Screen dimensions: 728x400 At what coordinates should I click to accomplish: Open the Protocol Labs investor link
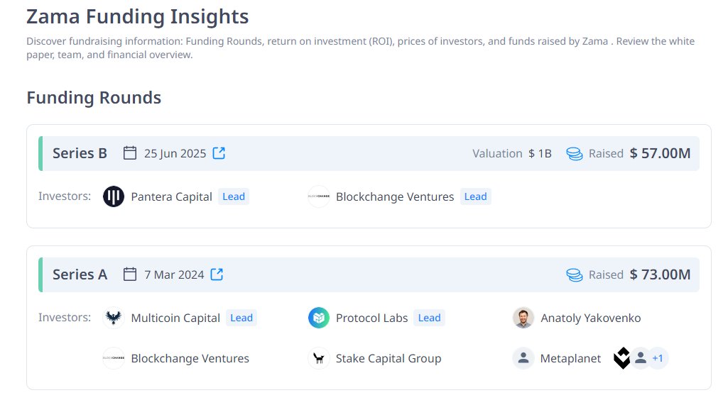click(x=371, y=318)
